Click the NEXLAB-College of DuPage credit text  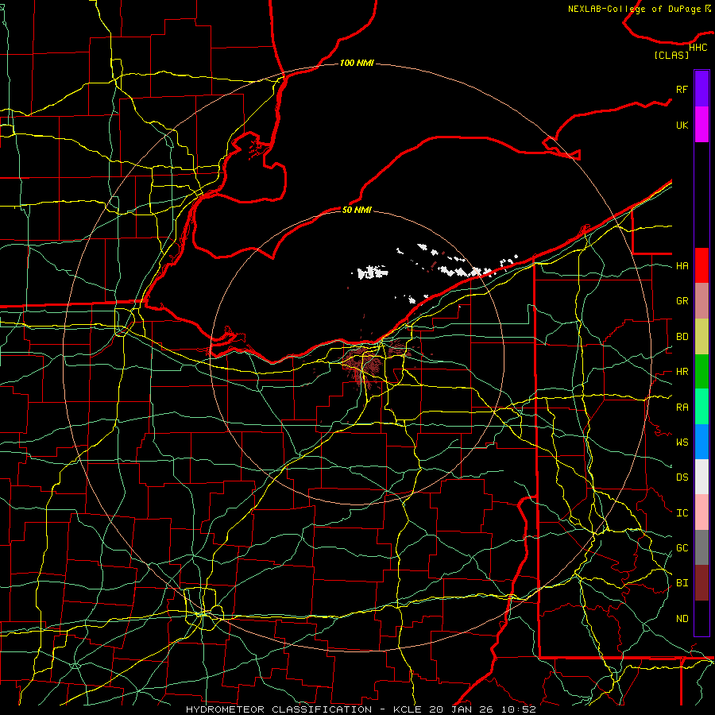click(x=634, y=9)
